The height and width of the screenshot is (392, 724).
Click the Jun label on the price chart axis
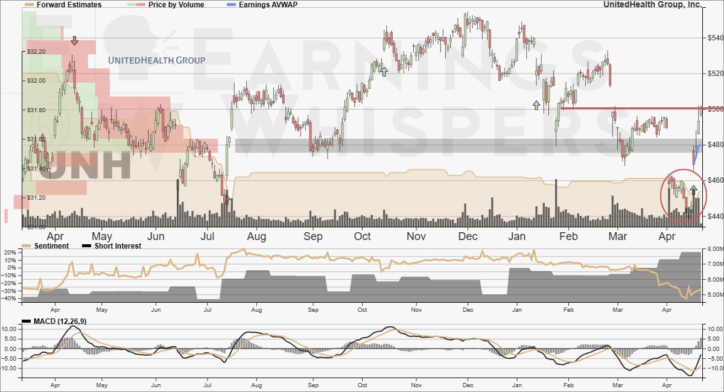coord(156,236)
